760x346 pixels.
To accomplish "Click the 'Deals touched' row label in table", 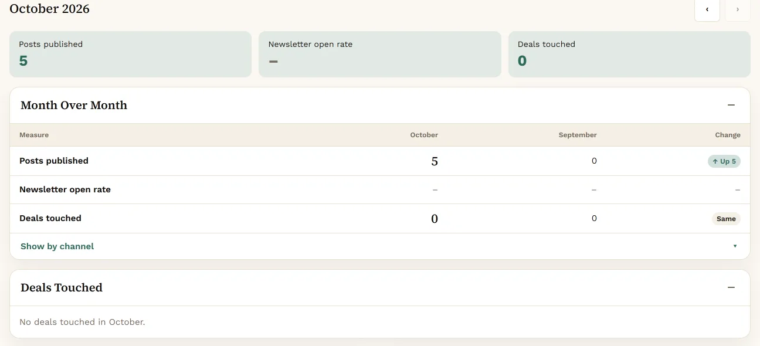I will (x=50, y=218).
